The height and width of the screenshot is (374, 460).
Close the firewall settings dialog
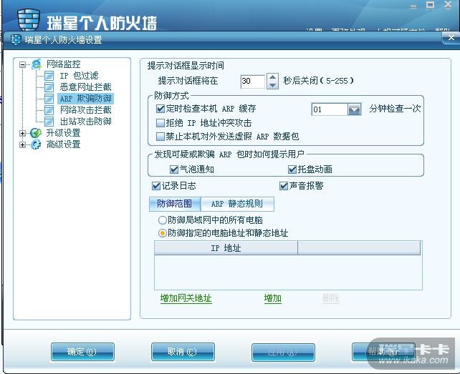pyautogui.click(x=451, y=38)
